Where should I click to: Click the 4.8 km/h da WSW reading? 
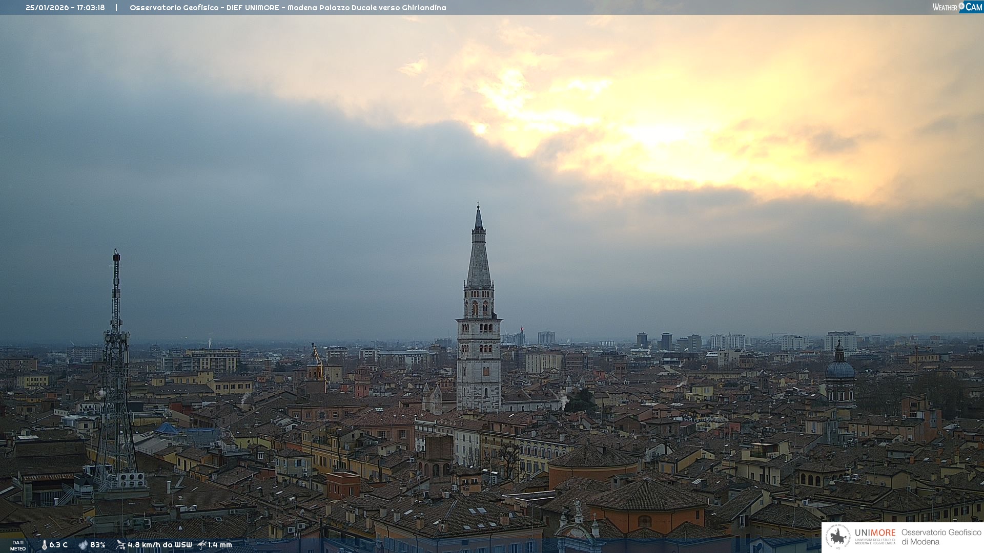pos(159,545)
